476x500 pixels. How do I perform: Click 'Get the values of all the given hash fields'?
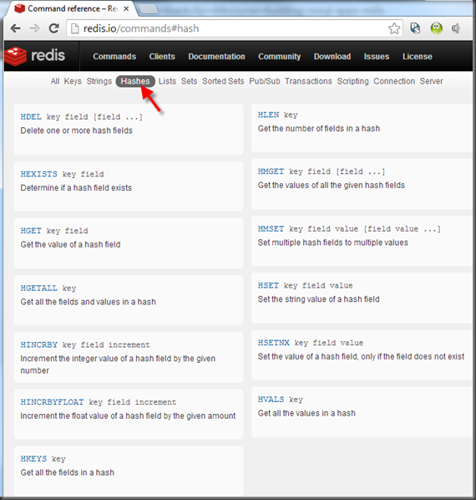[332, 186]
